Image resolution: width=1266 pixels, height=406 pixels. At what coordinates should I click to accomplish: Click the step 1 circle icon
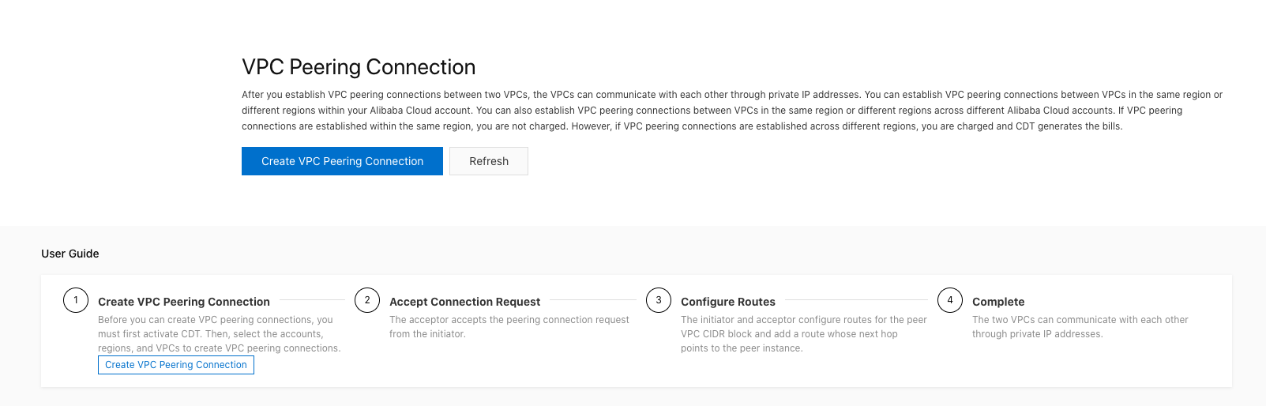pos(76,300)
